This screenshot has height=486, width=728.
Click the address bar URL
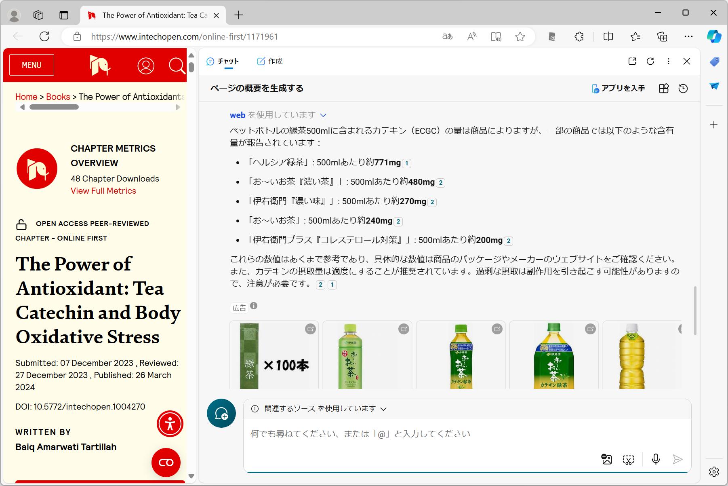(185, 37)
